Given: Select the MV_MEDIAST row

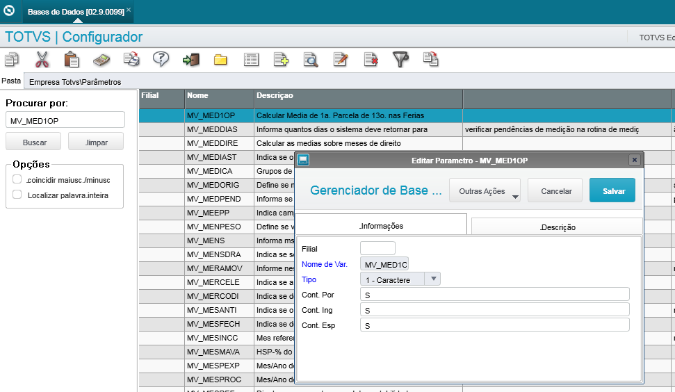Looking at the screenshot, I should tap(217, 157).
